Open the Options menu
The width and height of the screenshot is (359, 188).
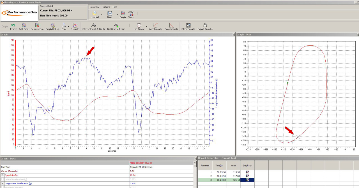click(106, 7)
